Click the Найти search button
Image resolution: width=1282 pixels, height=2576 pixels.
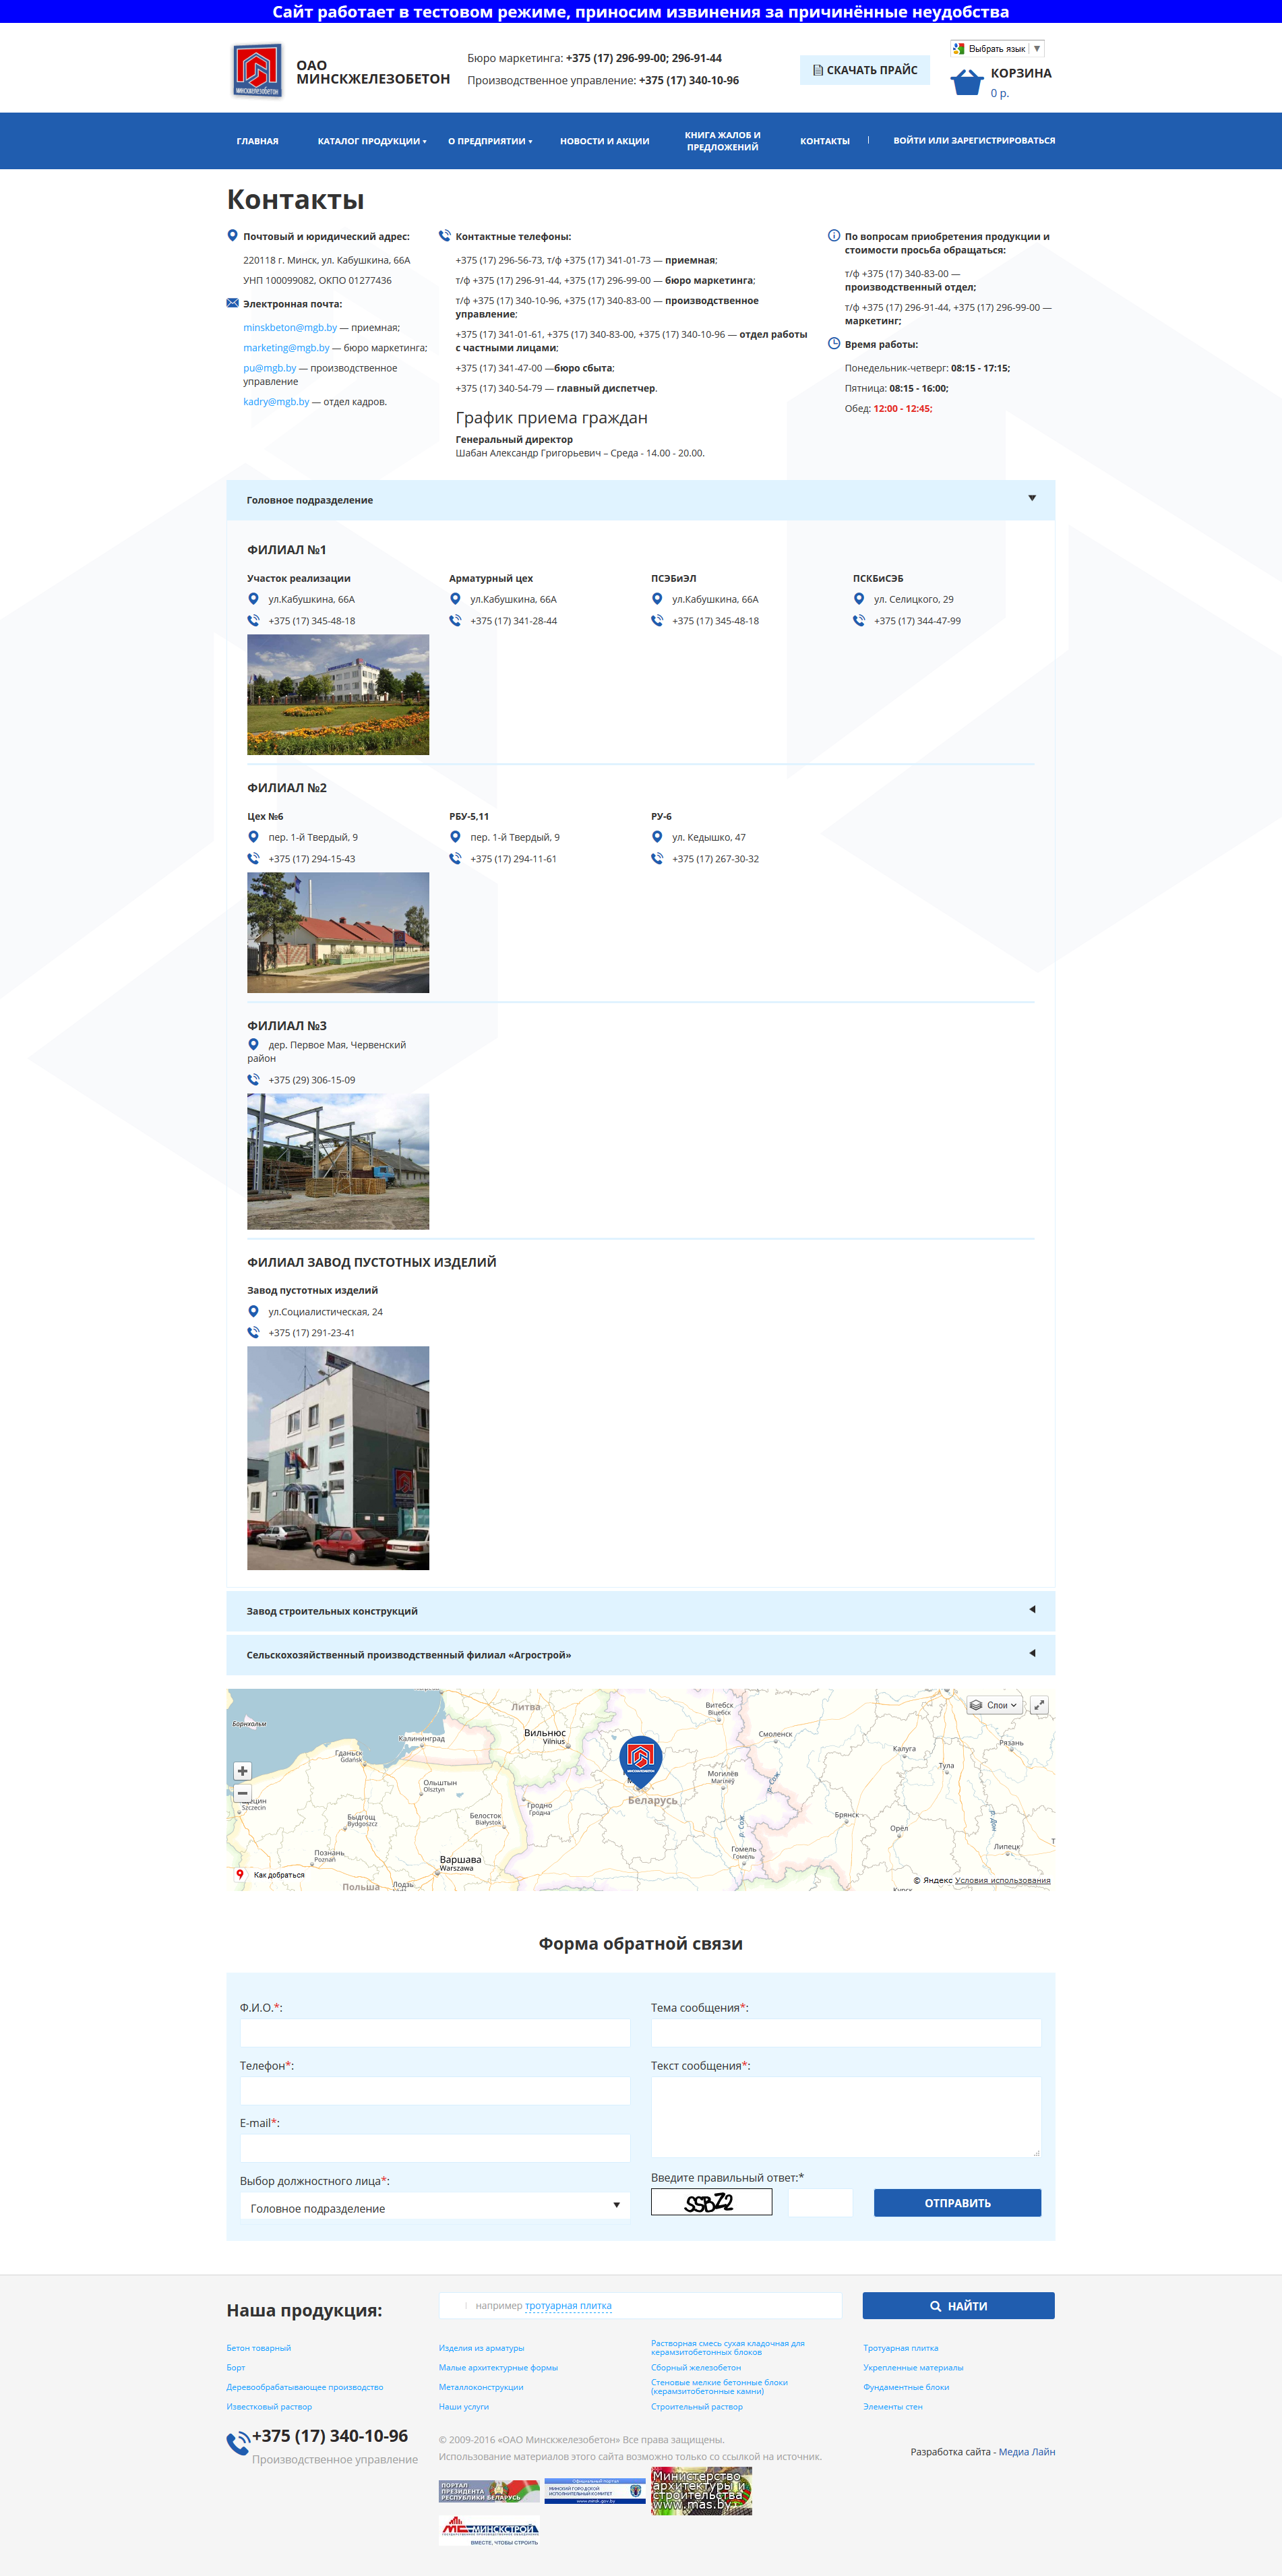pos(958,2305)
